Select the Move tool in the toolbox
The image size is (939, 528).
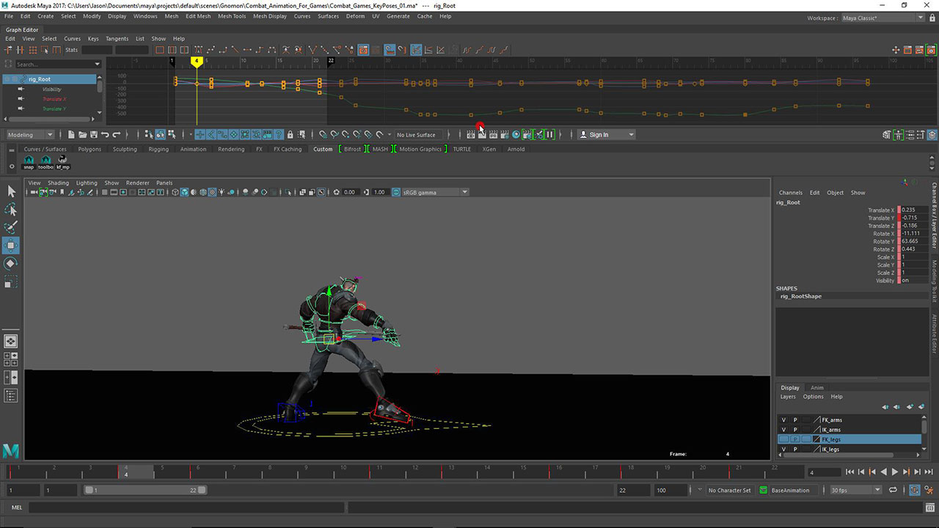tap(11, 245)
